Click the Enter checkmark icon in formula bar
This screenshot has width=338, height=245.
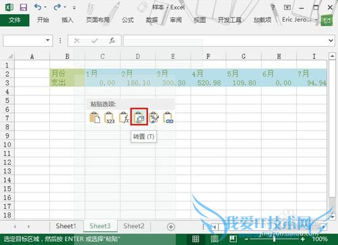pos(95,41)
